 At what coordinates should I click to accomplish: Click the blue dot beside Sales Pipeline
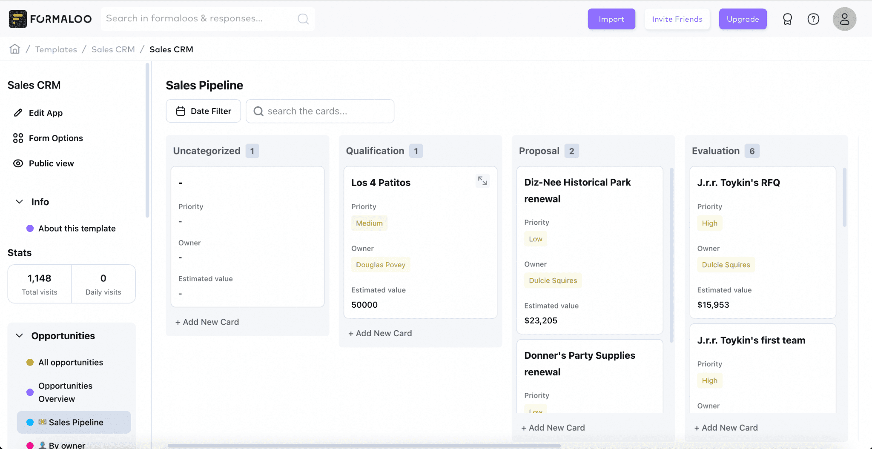point(30,422)
